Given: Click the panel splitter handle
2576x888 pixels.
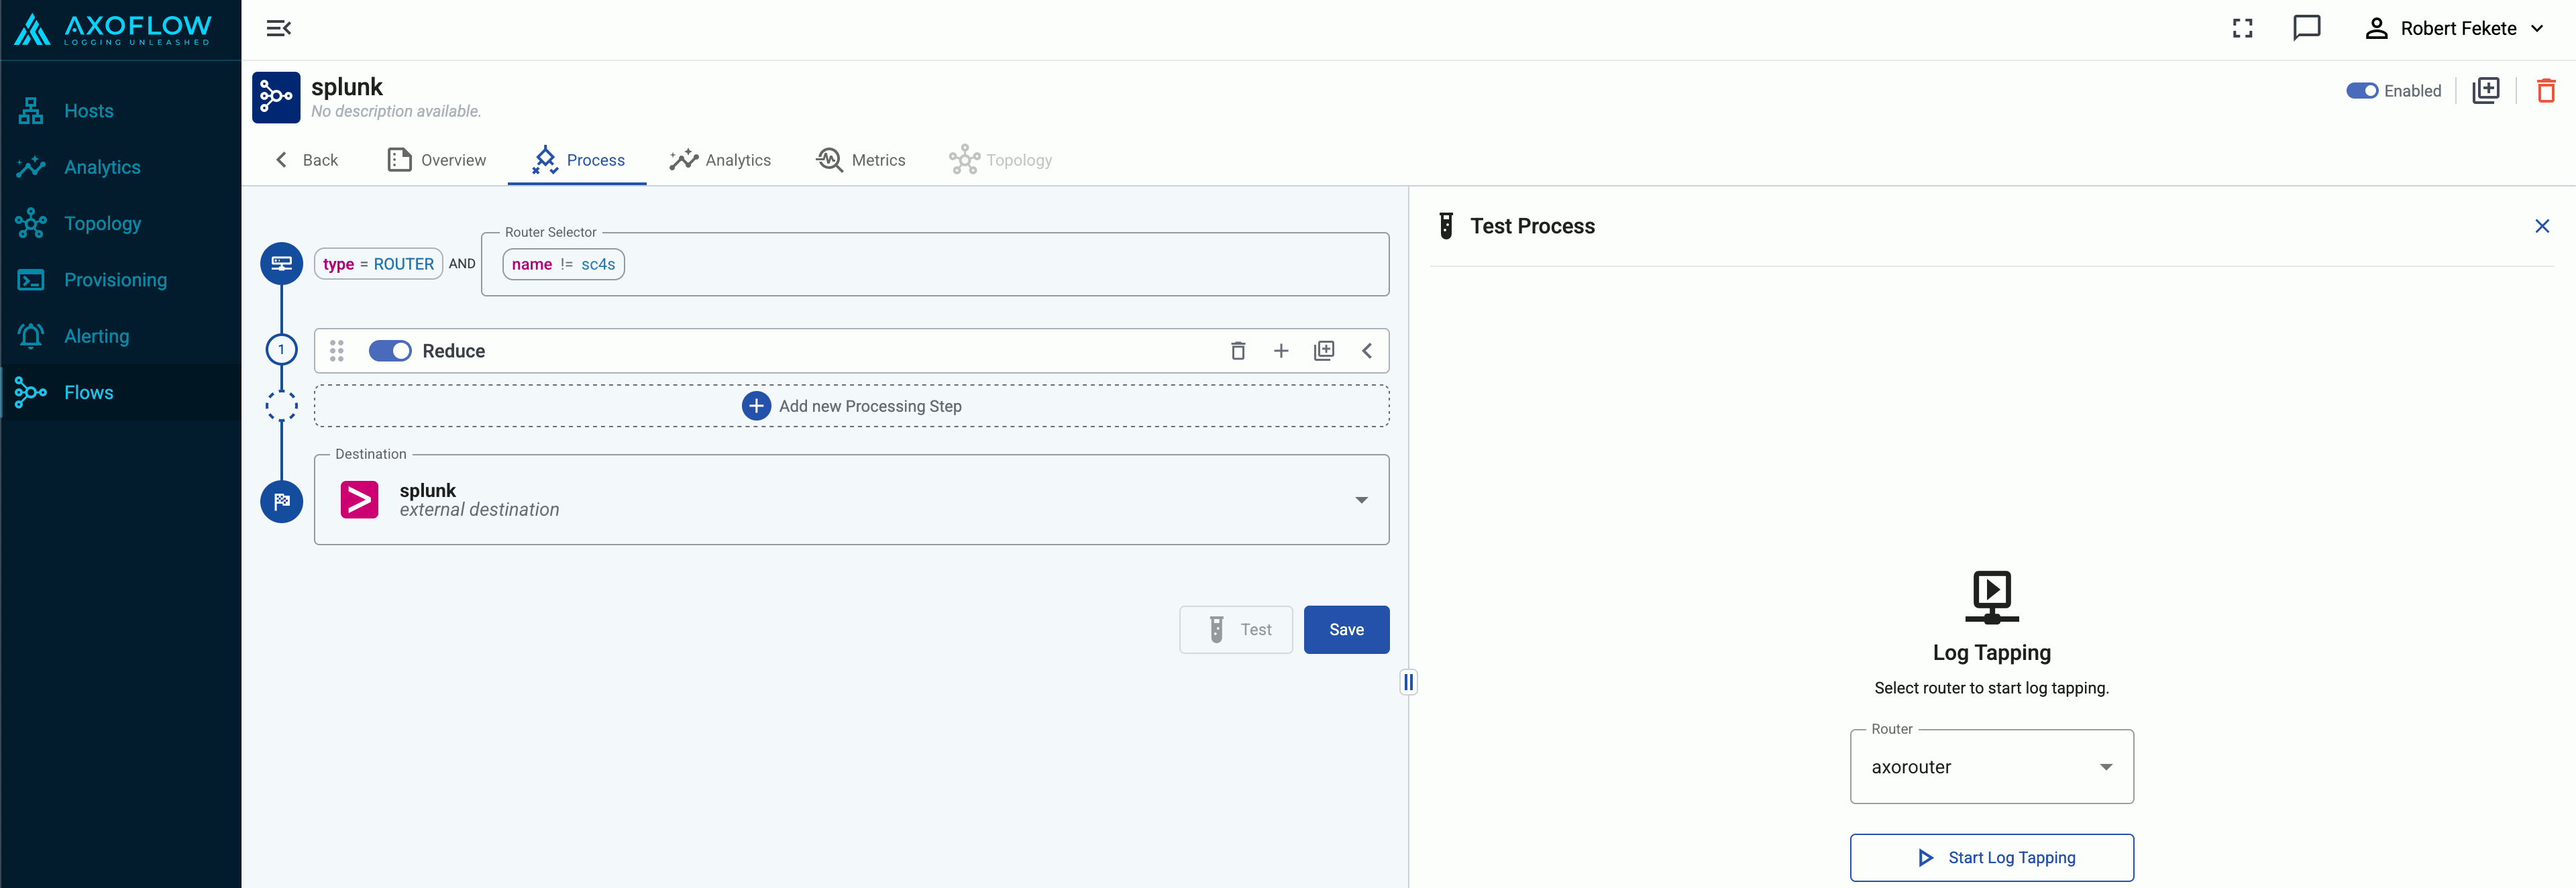Looking at the screenshot, I should click(1408, 682).
